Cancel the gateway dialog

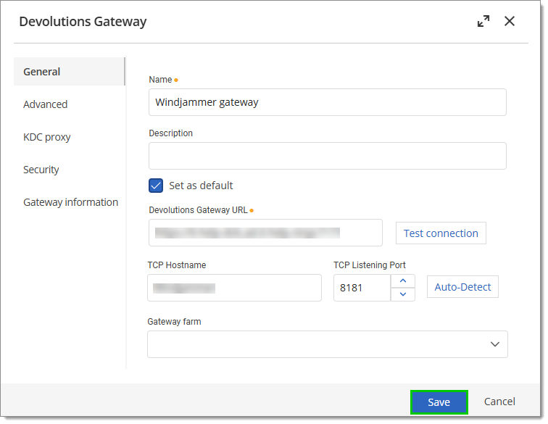pos(499,402)
